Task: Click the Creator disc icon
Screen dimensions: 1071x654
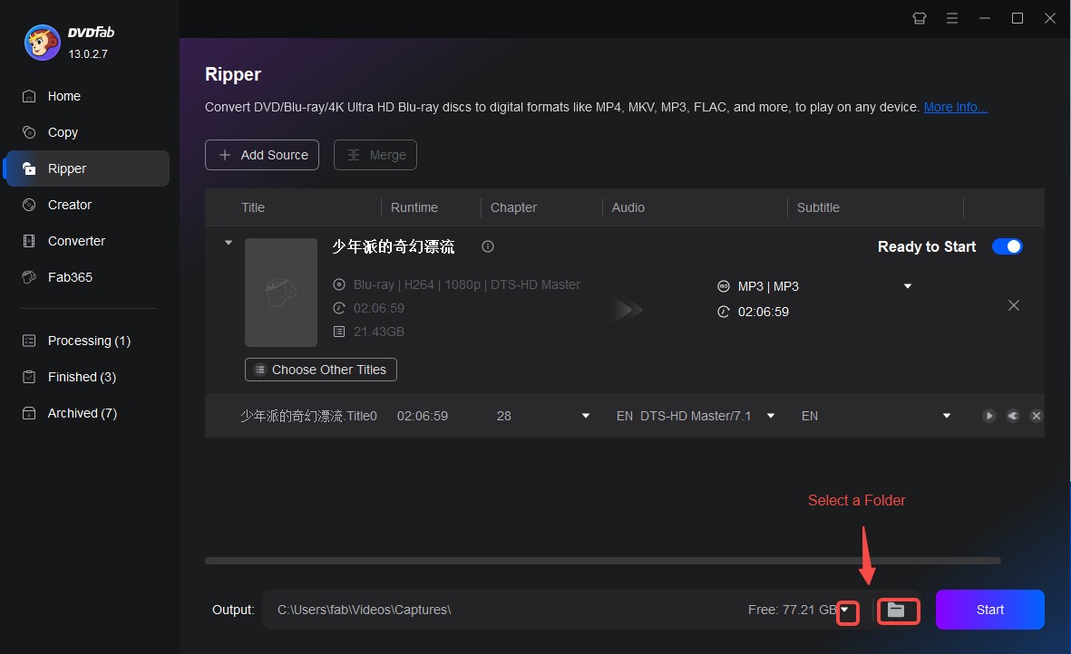Action: (29, 205)
